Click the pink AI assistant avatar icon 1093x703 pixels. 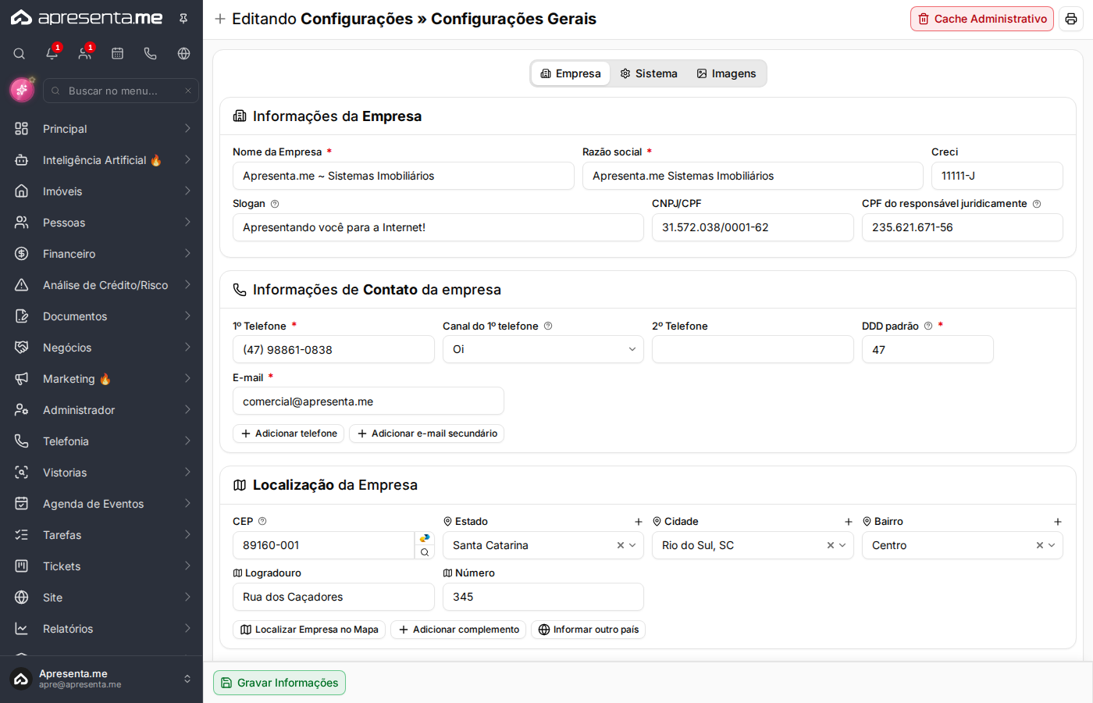tap(22, 91)
